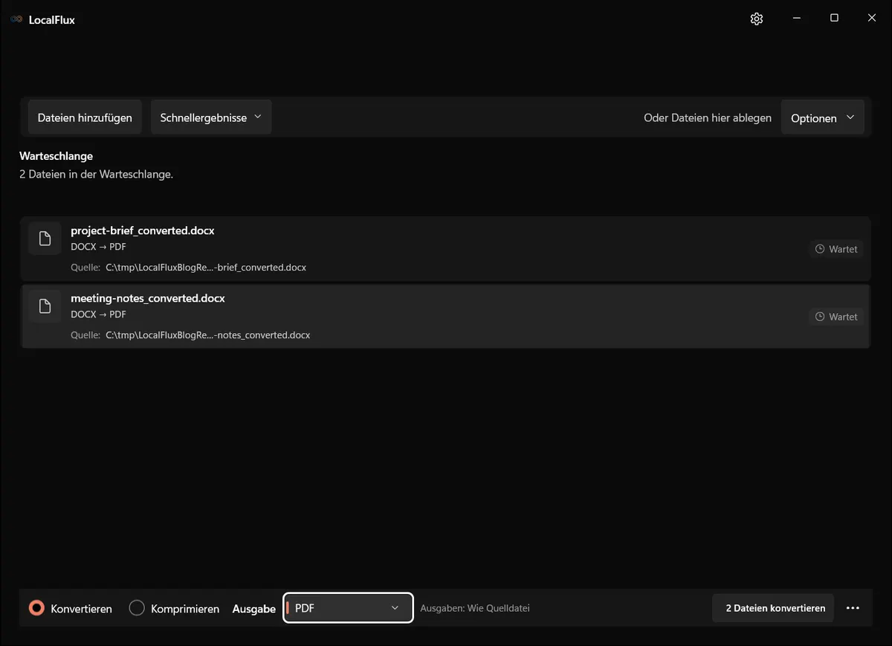Click the Ausgaben: Wie Quelldatei text

[x=475, y=608]
